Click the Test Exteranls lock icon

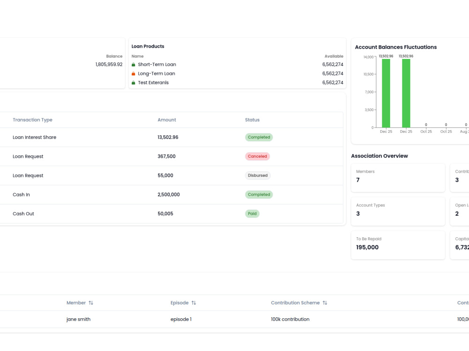coord(133,83)
